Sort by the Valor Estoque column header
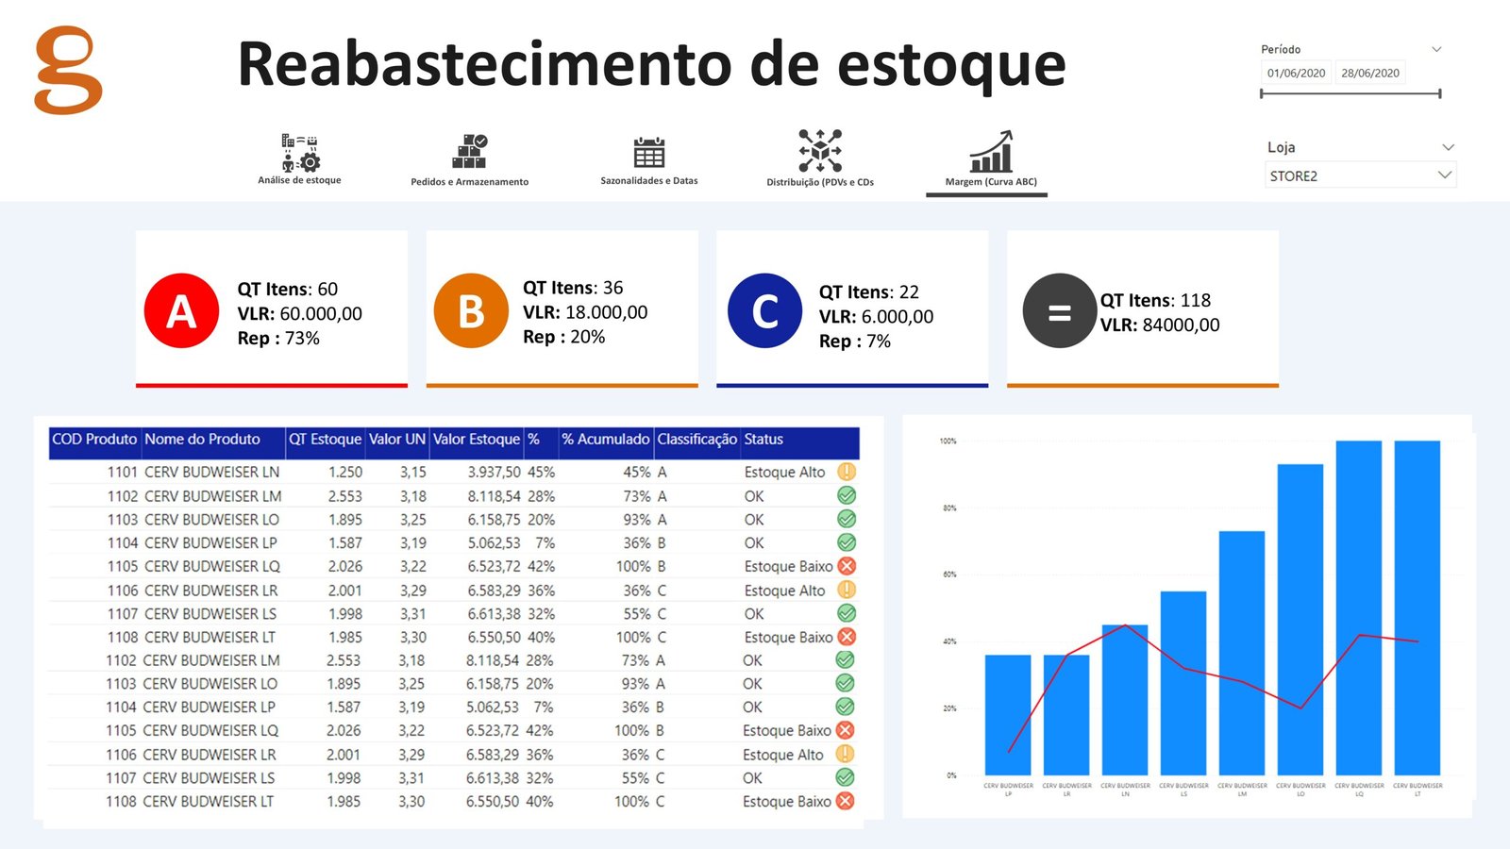Viewport: 1510px width, 849px height. tap(477, 440)
